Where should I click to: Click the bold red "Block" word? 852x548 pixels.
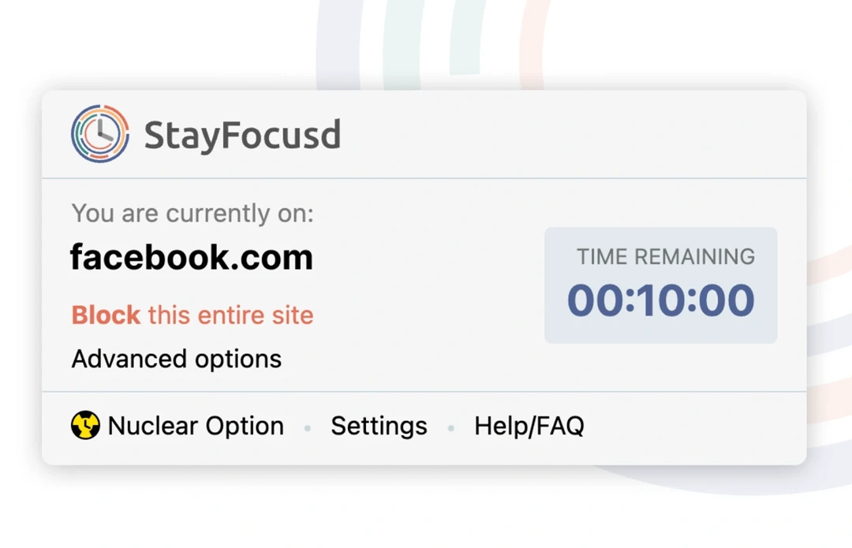click(106, 315)
